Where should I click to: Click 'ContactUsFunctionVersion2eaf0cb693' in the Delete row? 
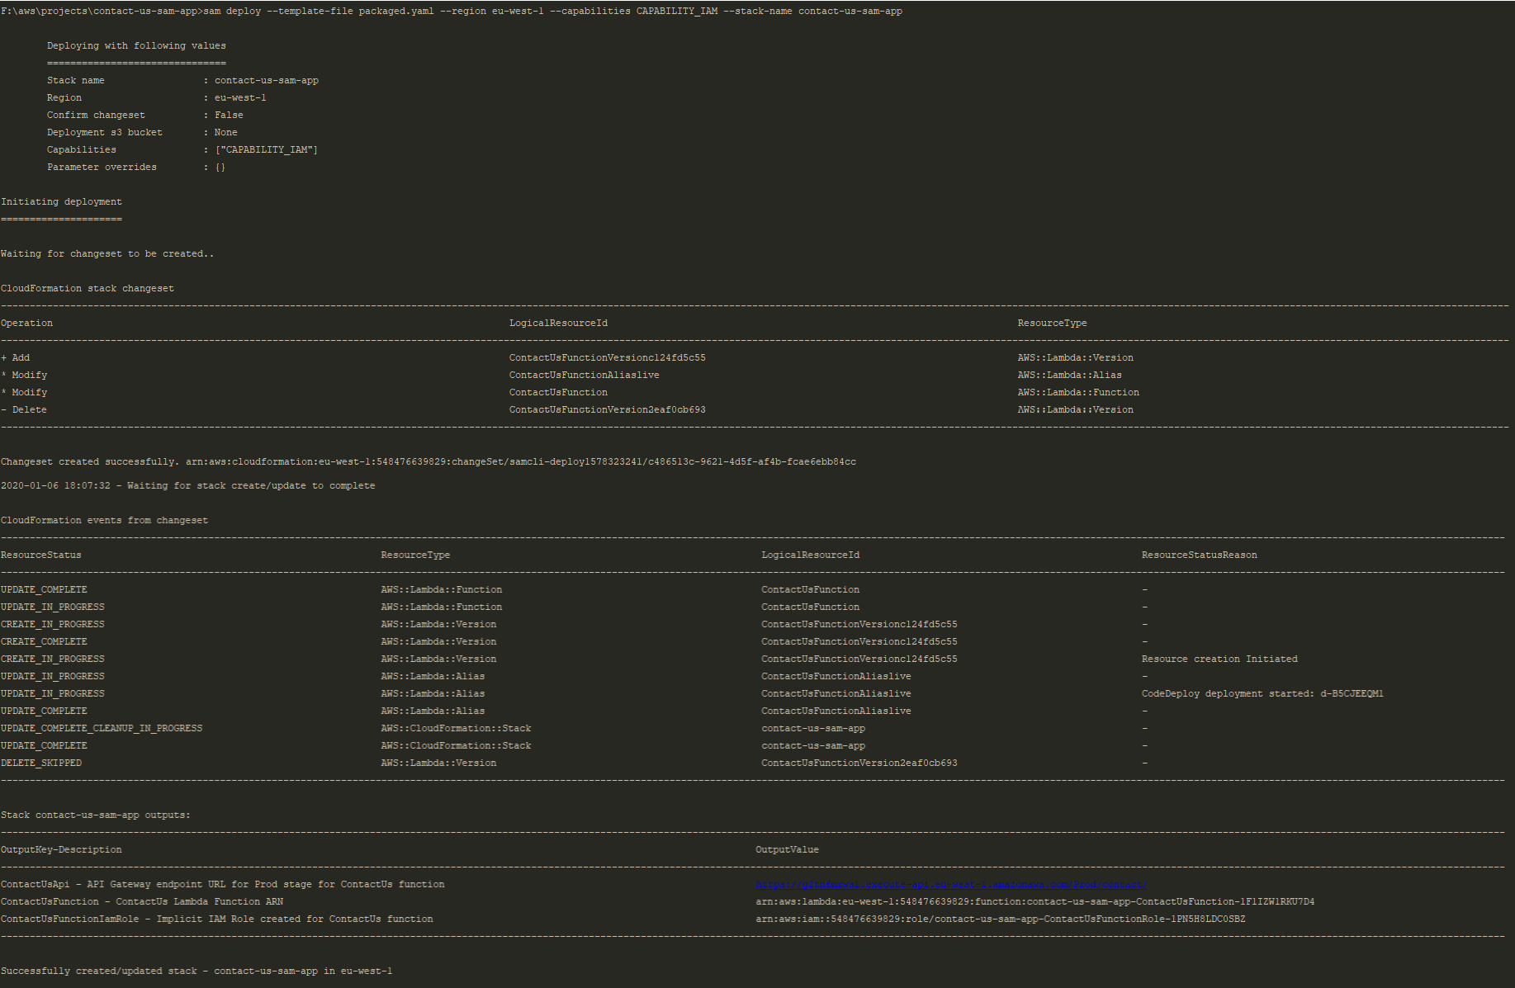click(x=608, y=410)
